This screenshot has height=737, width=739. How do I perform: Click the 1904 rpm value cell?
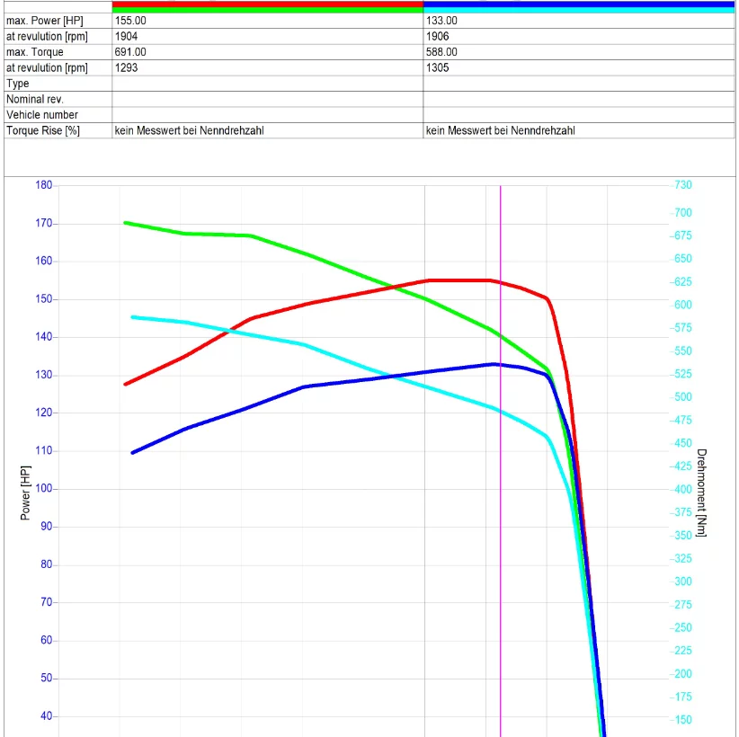(x=267, y=37)
